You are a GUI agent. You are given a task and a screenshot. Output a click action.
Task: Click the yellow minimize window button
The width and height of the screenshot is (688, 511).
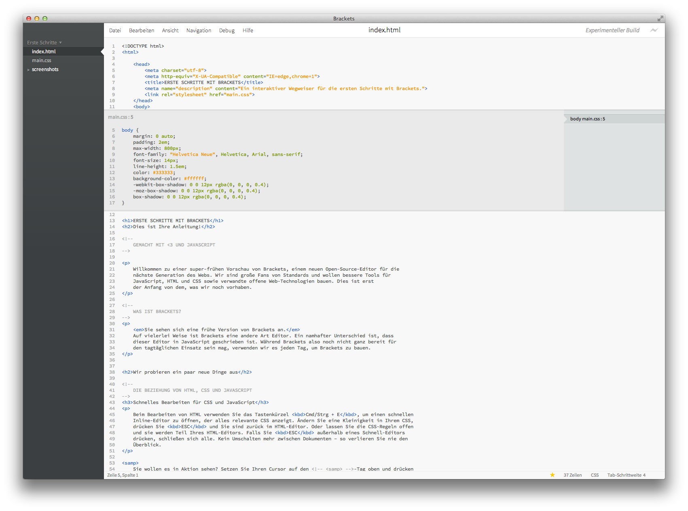pos(37,19)
